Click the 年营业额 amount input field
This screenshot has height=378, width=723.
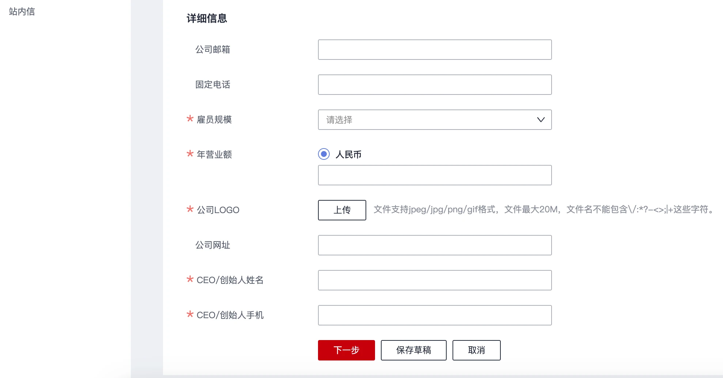coord(435,175)
